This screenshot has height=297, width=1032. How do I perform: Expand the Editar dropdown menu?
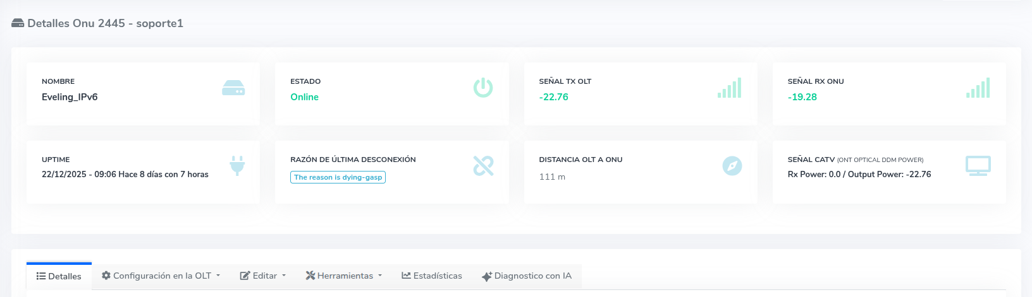(263, 276)
